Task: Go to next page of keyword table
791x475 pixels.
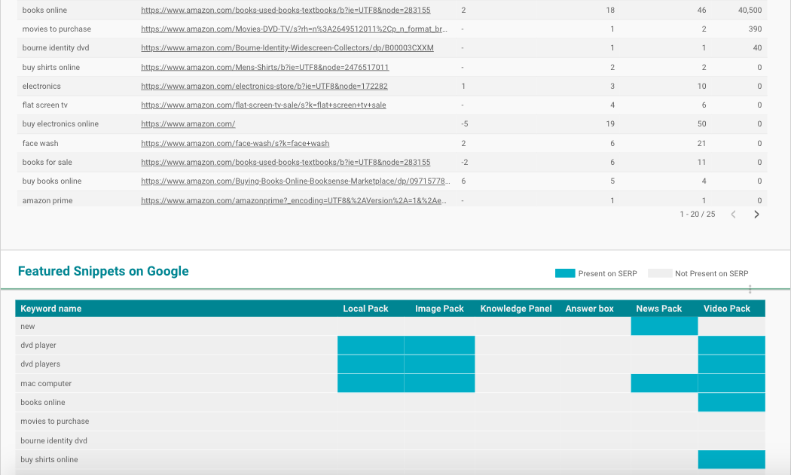Action: (756, 215)
